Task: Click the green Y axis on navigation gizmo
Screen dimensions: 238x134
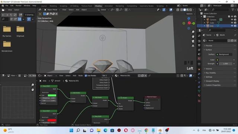Action: point(194,23)
